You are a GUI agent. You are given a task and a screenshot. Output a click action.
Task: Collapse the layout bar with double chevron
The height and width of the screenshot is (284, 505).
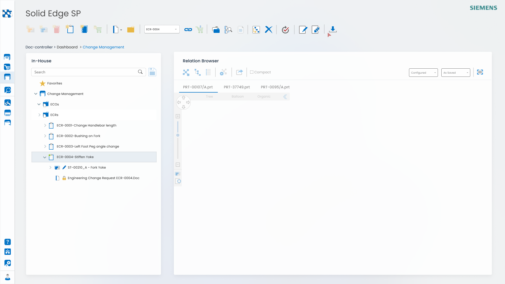coord(285,97)
